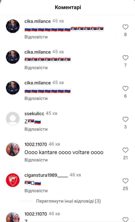
Task: Open the ssekulicc username link
Action: [34, 113]
